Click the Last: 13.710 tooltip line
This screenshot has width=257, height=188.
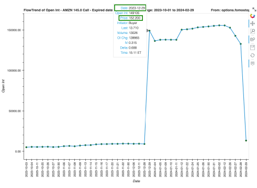(130, 28)
